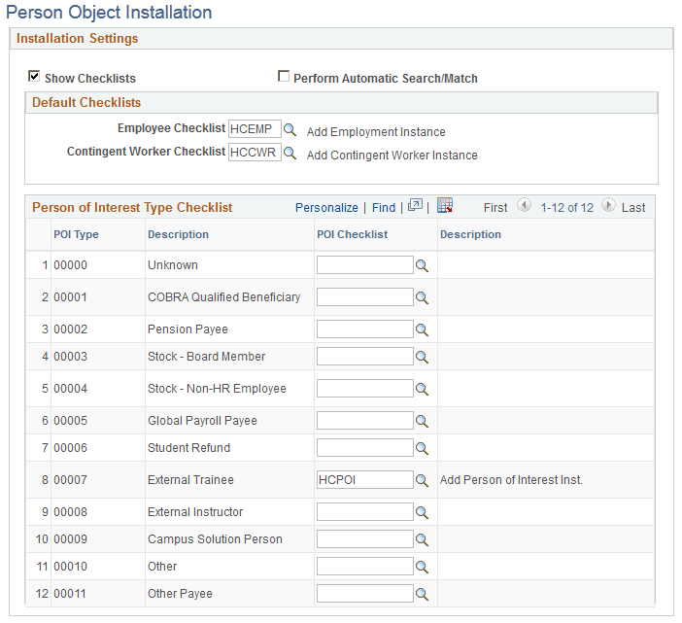Screen dimensions: 682x623
Task: Open lookup for Contingent Worker Checklist
Action: coord(290,154)
